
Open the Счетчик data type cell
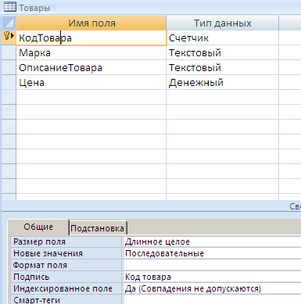[x=222, y=38]
